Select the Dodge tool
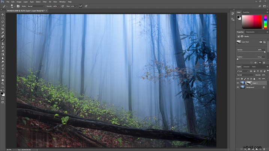Screen dimensions: 269x151 tap(3, 62)
